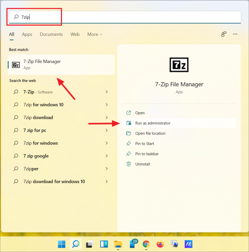Click the large 7z logo in details pane
Viewport: 249px width, 252px height.
[x=179, y=65]
